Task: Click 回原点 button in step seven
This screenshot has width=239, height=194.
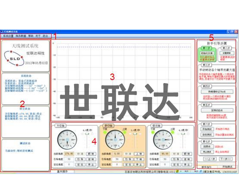Action: (207, 147)
